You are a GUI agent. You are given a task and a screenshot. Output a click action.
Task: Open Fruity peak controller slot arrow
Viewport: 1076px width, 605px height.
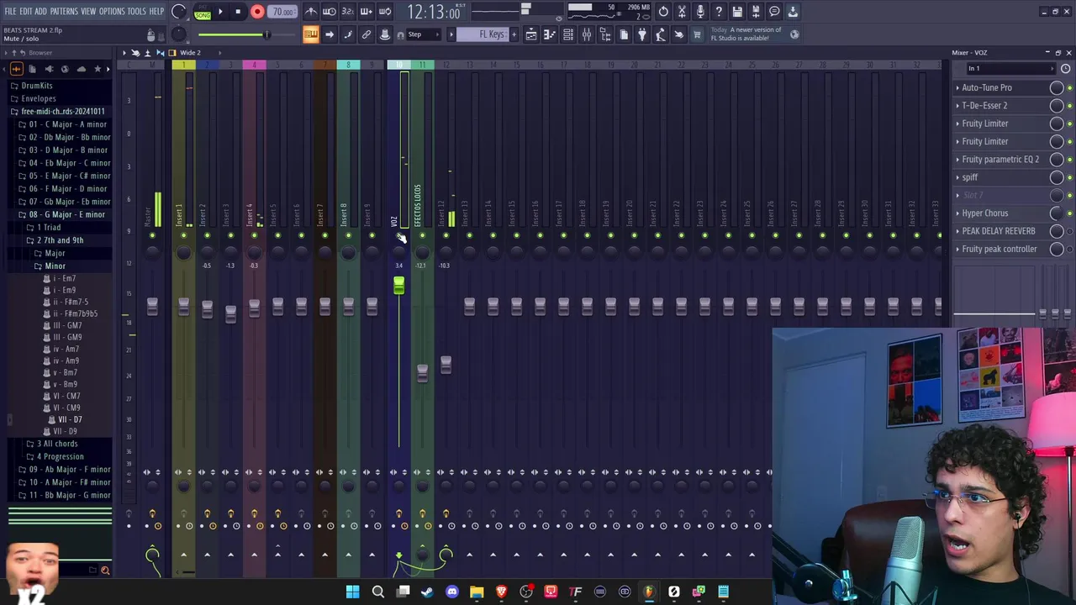coord(957,249)
